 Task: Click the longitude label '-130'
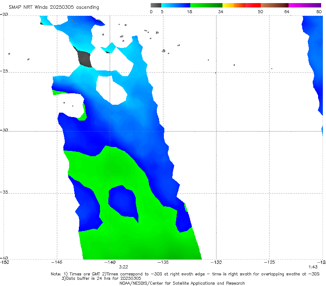(216, 262)
